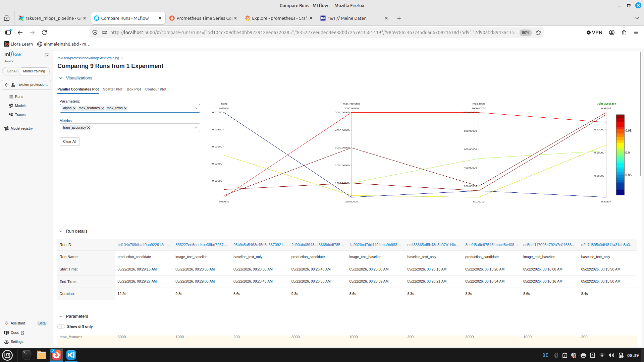The width and height of the screenshot is (644, 362).
Task: Open file manager from the taskbar
Action: coord(41,355)
